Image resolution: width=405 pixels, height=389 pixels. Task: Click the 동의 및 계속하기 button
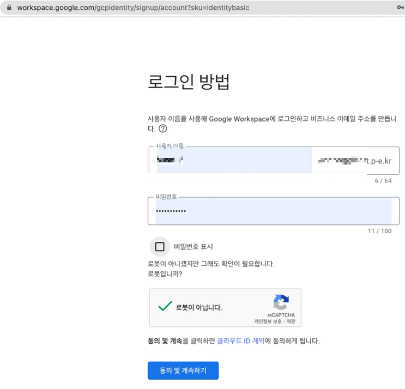(183, 370)
